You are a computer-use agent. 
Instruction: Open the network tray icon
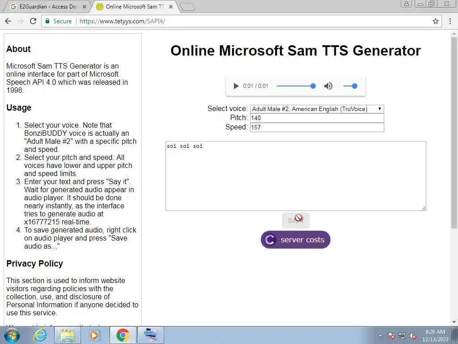pyautogui.click(x=402, y=336)
